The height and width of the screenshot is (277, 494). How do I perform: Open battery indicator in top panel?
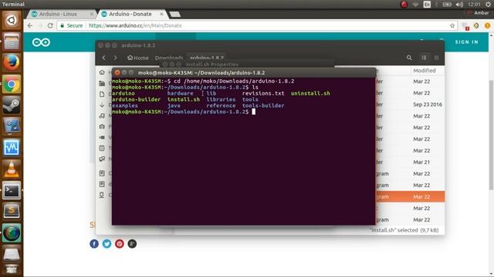point(447,5)
